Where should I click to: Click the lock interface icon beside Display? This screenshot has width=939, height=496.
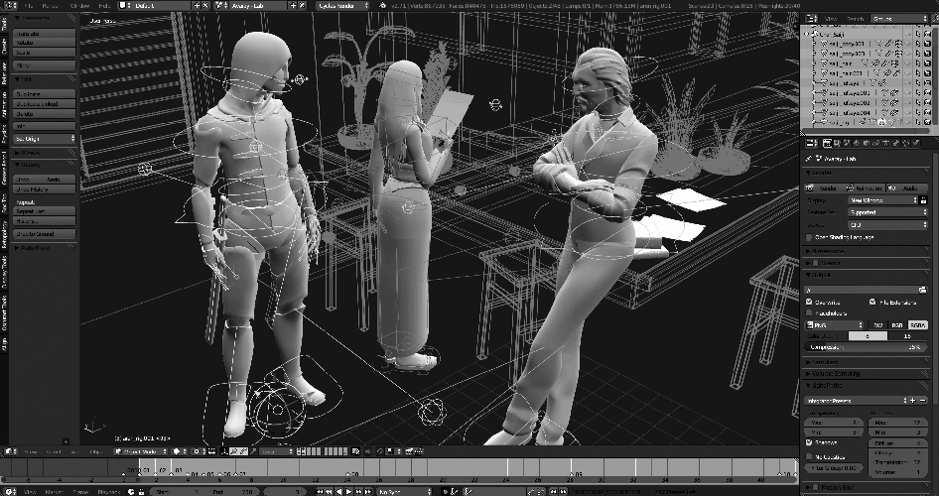click(x=923, y=200)
